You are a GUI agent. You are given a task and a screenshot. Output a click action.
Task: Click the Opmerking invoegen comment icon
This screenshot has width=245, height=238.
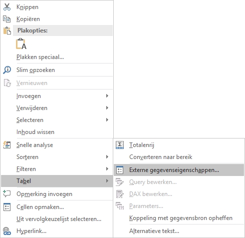pyautogui.click(x=7, y=194)
